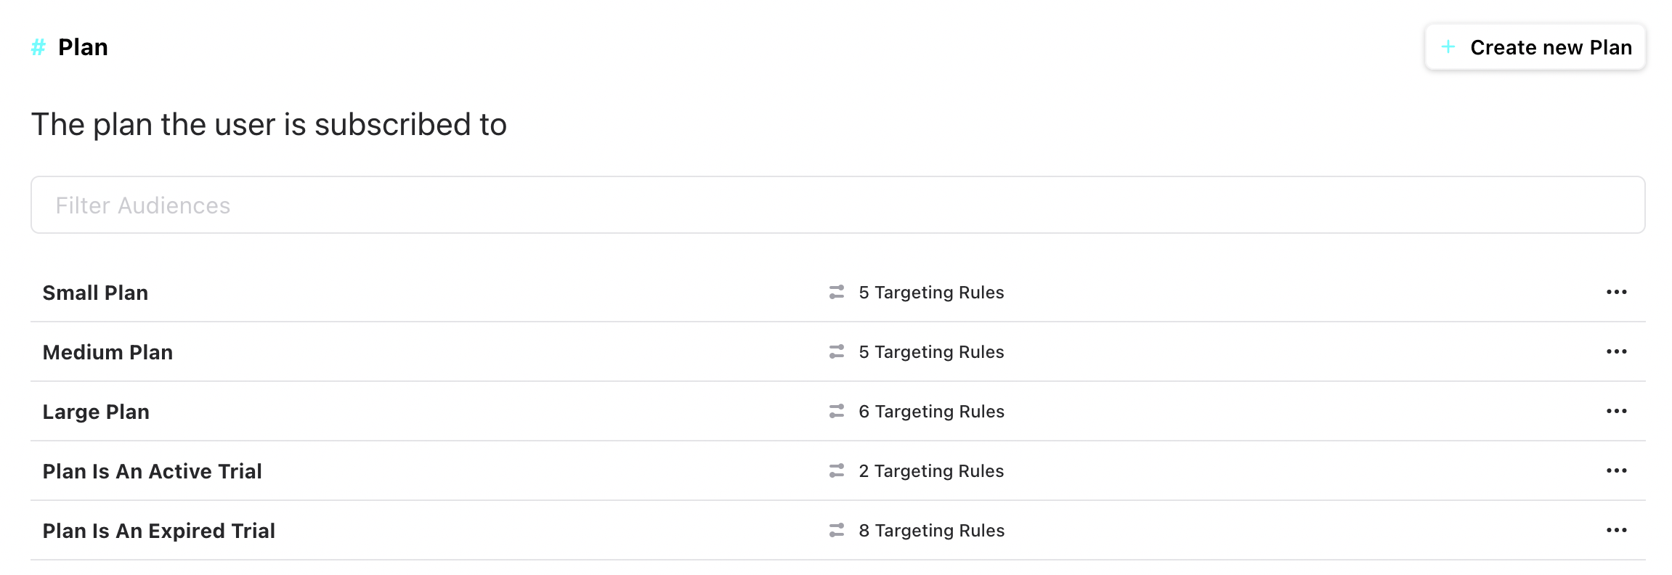This screenshot has height=575, width=1672.
Task: Open more options for Plan Is An Active Trial
Action: [x=1616, y=471]
